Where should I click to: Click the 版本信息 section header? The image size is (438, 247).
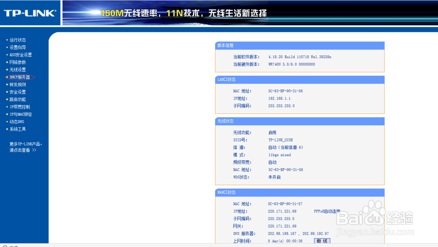coord(300,46)
